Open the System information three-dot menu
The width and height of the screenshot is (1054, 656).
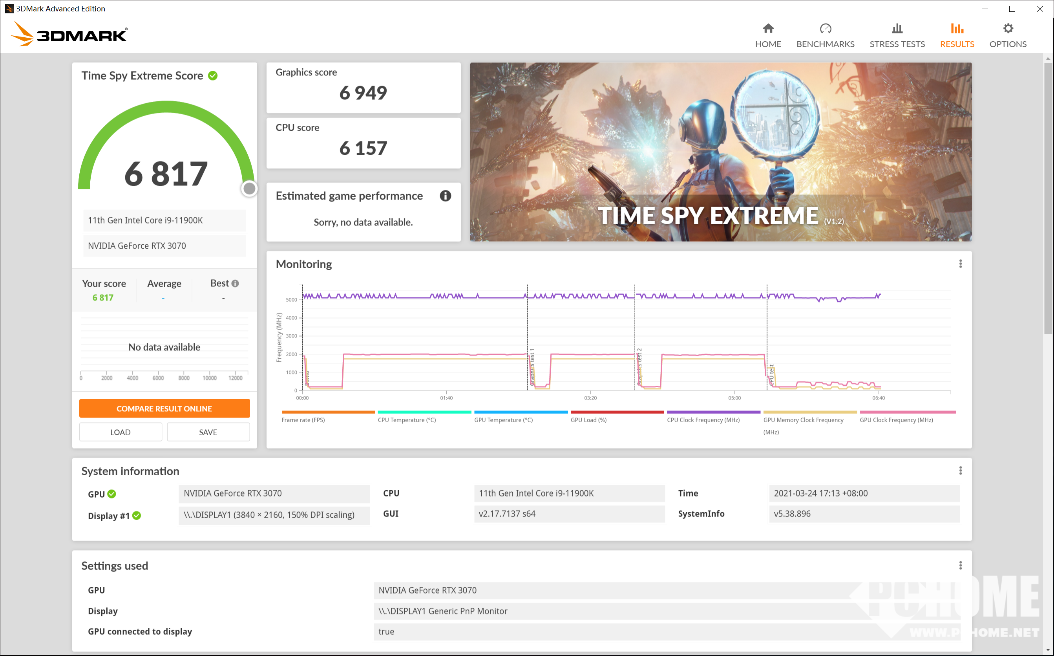pyautogui.click(x=960, y=471)
